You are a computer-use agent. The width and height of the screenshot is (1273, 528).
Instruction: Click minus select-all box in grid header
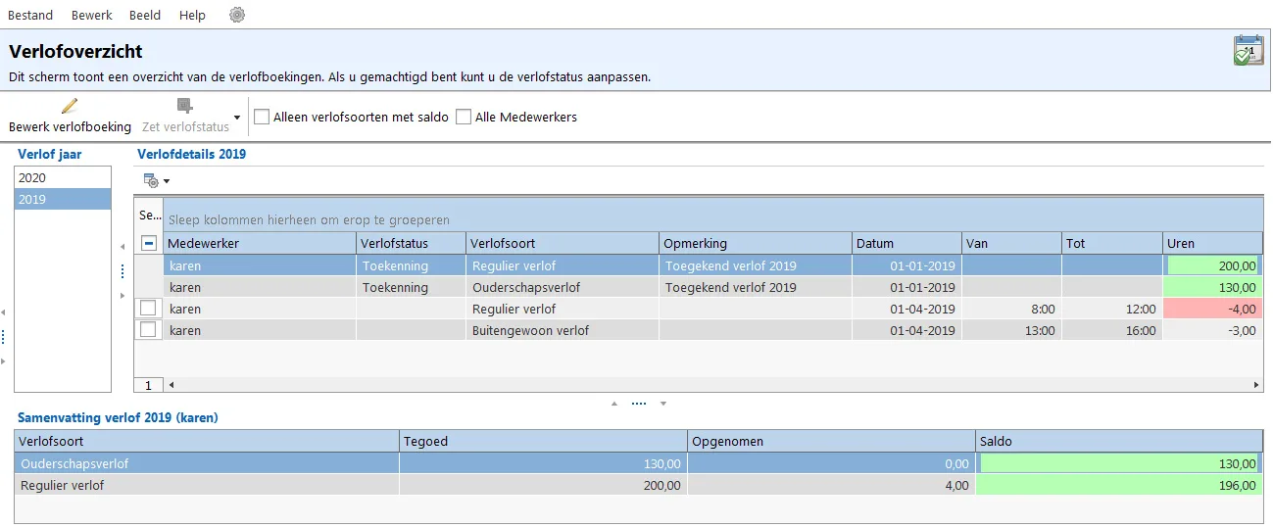tap(149, 243)
